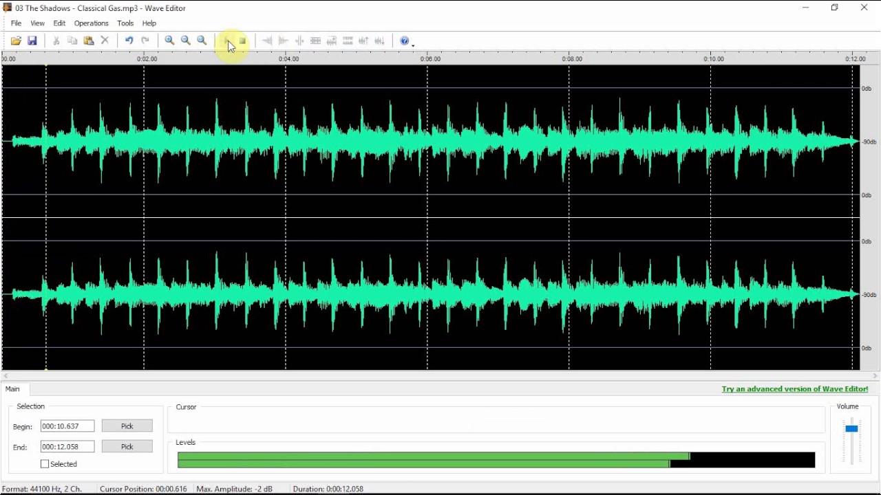The width and height of the screenshot is (881, 495).
Task: Zoom out of the waveform
Action: 186,41
